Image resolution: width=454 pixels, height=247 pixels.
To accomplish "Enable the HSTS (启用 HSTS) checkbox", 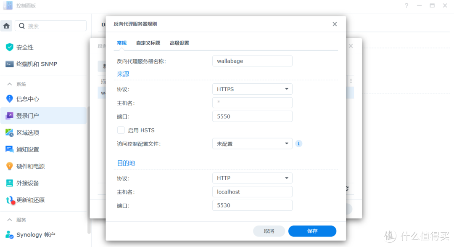I will (121, 130).
